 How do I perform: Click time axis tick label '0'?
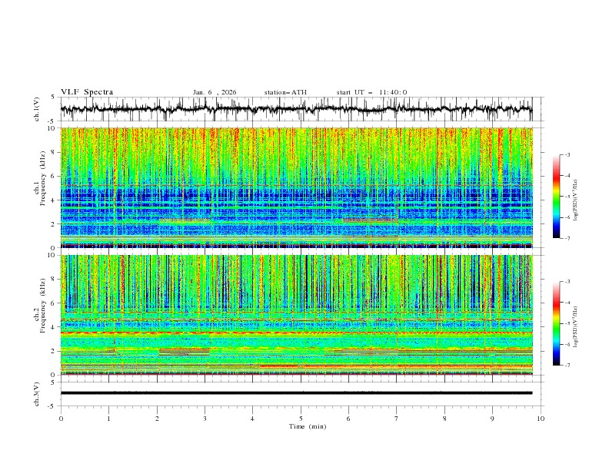pos(61,419)
